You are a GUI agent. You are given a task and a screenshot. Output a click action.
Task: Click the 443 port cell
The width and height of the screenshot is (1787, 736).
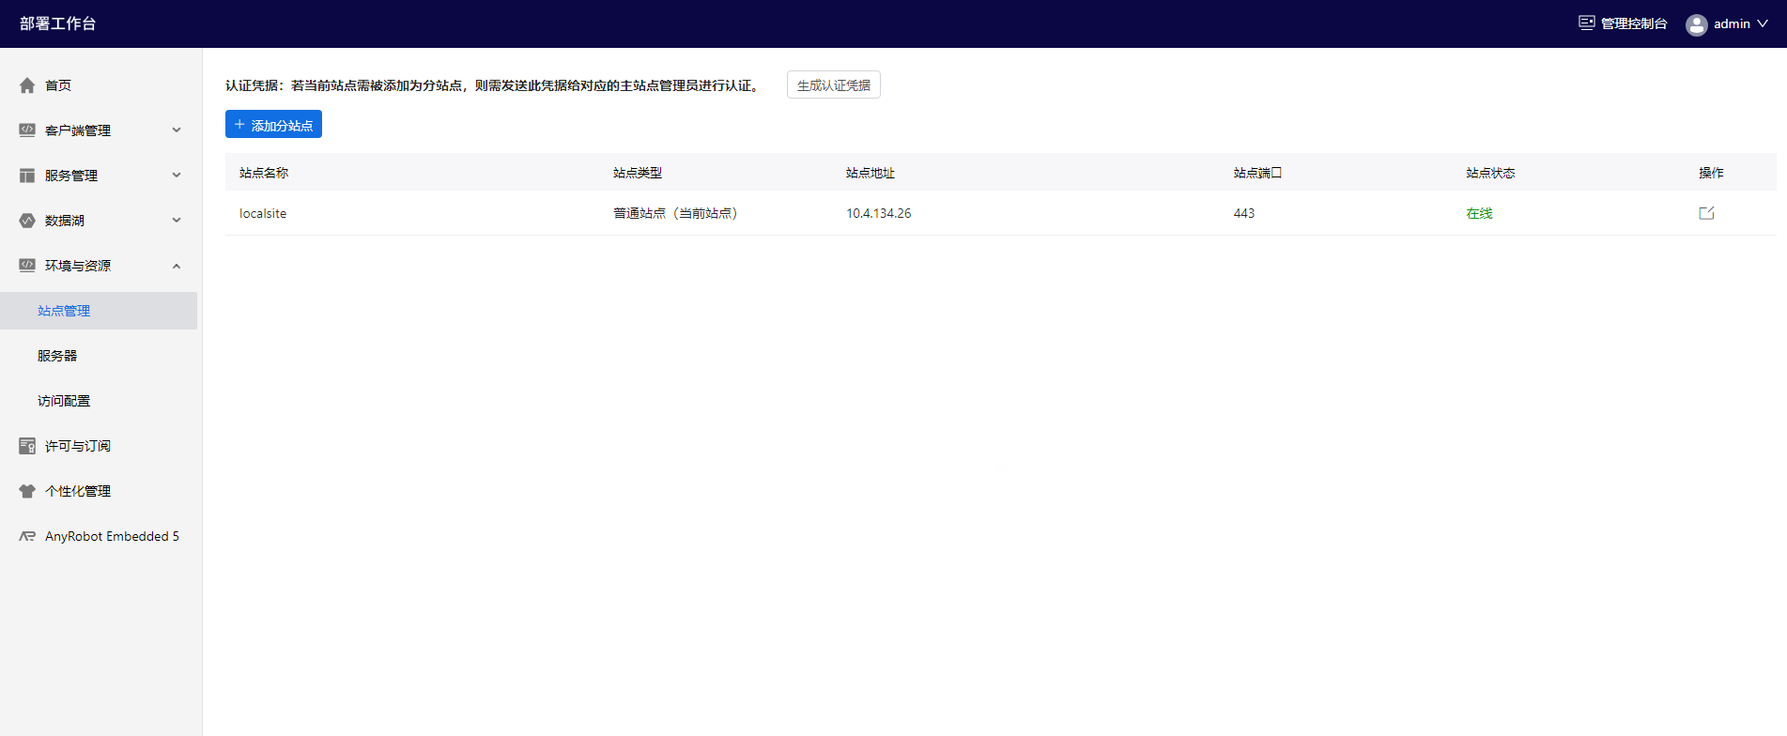point(1244,213)
